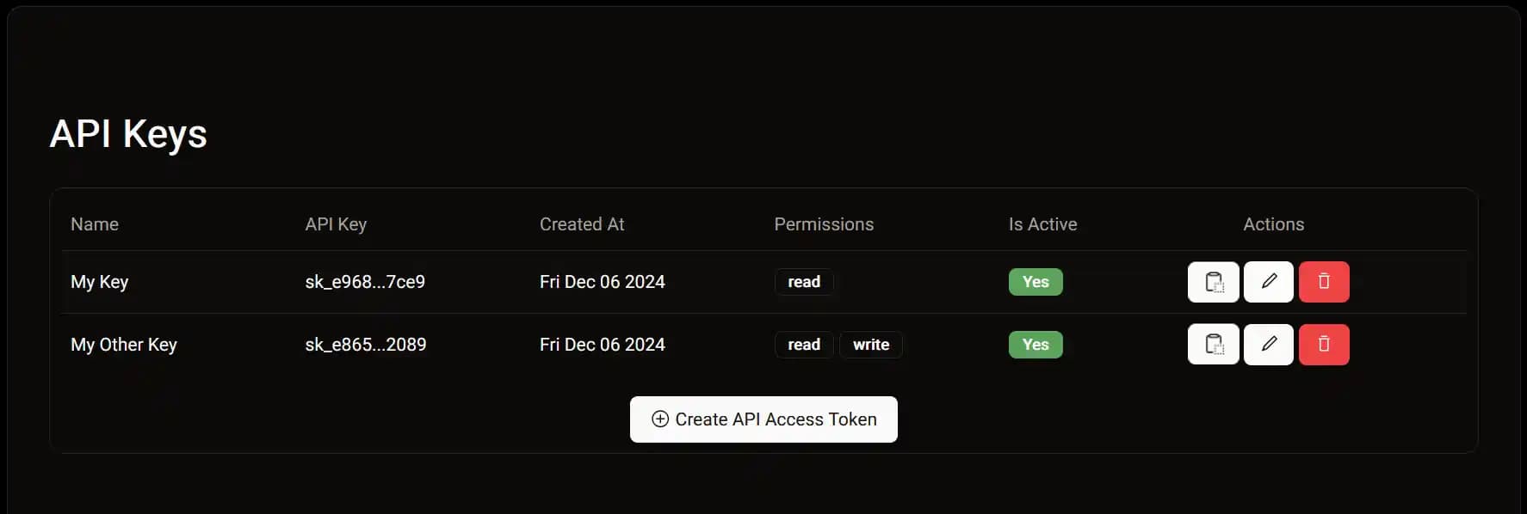
Task: Copy the API key for My Key
Action: point(1212,281)
